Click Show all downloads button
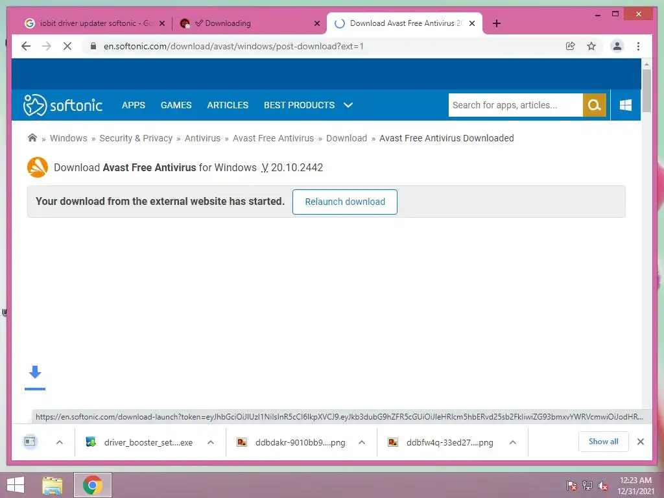Screen dimensions: 664x498 (x=604, y=442)
